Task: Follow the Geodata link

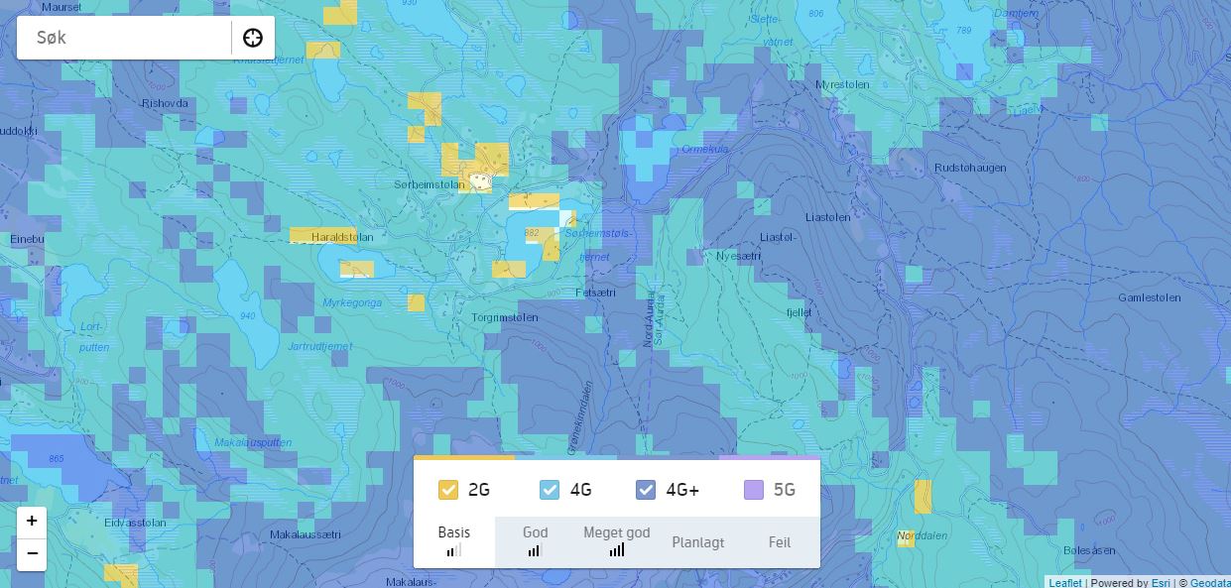Action: [1209, 583]
